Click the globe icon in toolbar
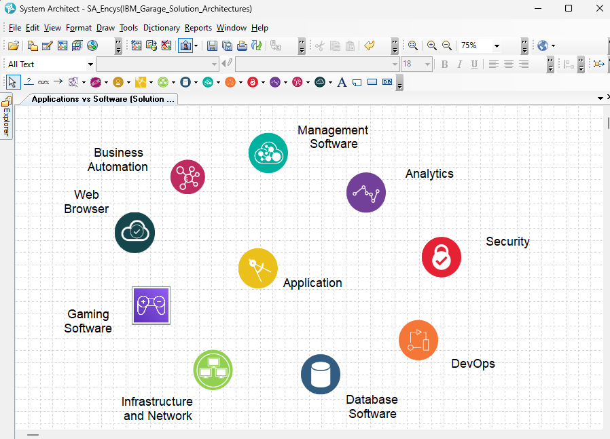 tap(543, 46)
